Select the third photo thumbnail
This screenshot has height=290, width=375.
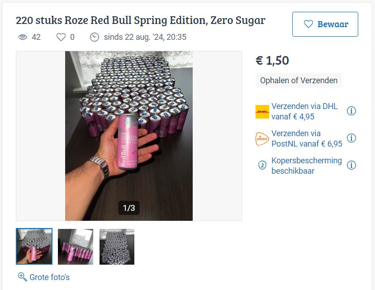[117, 247]
